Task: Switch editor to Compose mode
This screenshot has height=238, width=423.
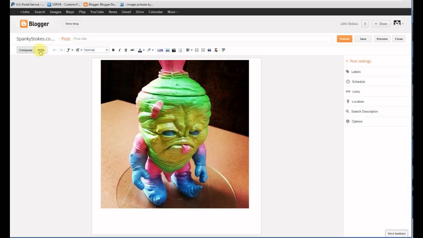Action: (26, 50)
